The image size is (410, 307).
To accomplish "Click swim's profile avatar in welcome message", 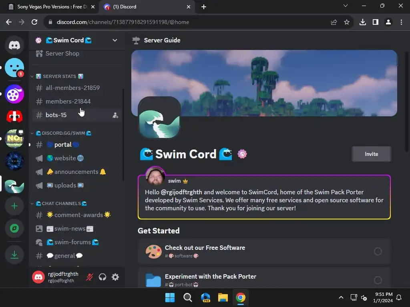I will pyautogui.click(x=155, y=176).
